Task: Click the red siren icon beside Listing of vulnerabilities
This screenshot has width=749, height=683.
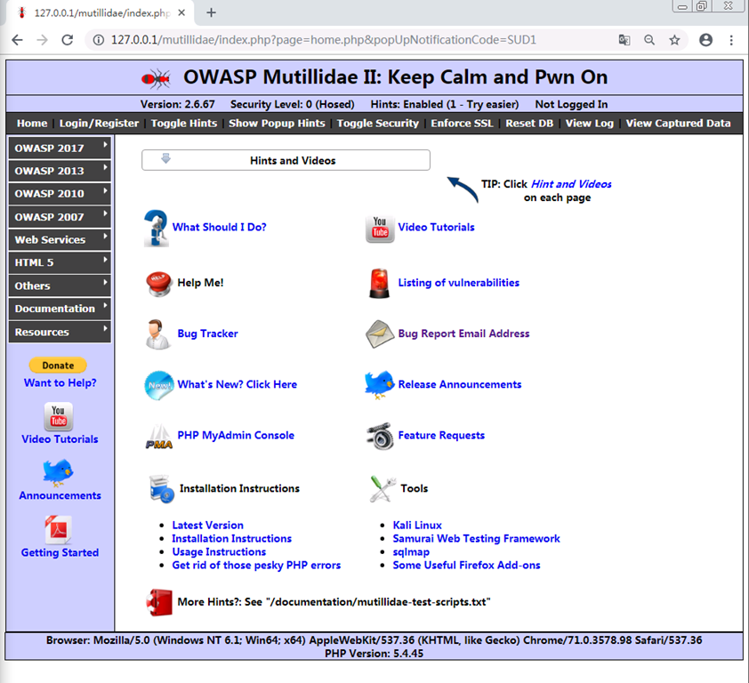Action: 379,283
